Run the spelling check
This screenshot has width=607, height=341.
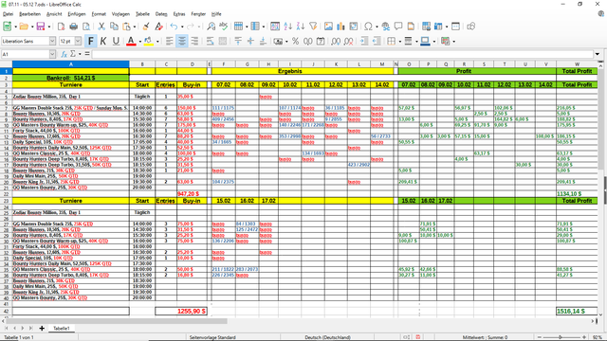[x=224, y=27]
